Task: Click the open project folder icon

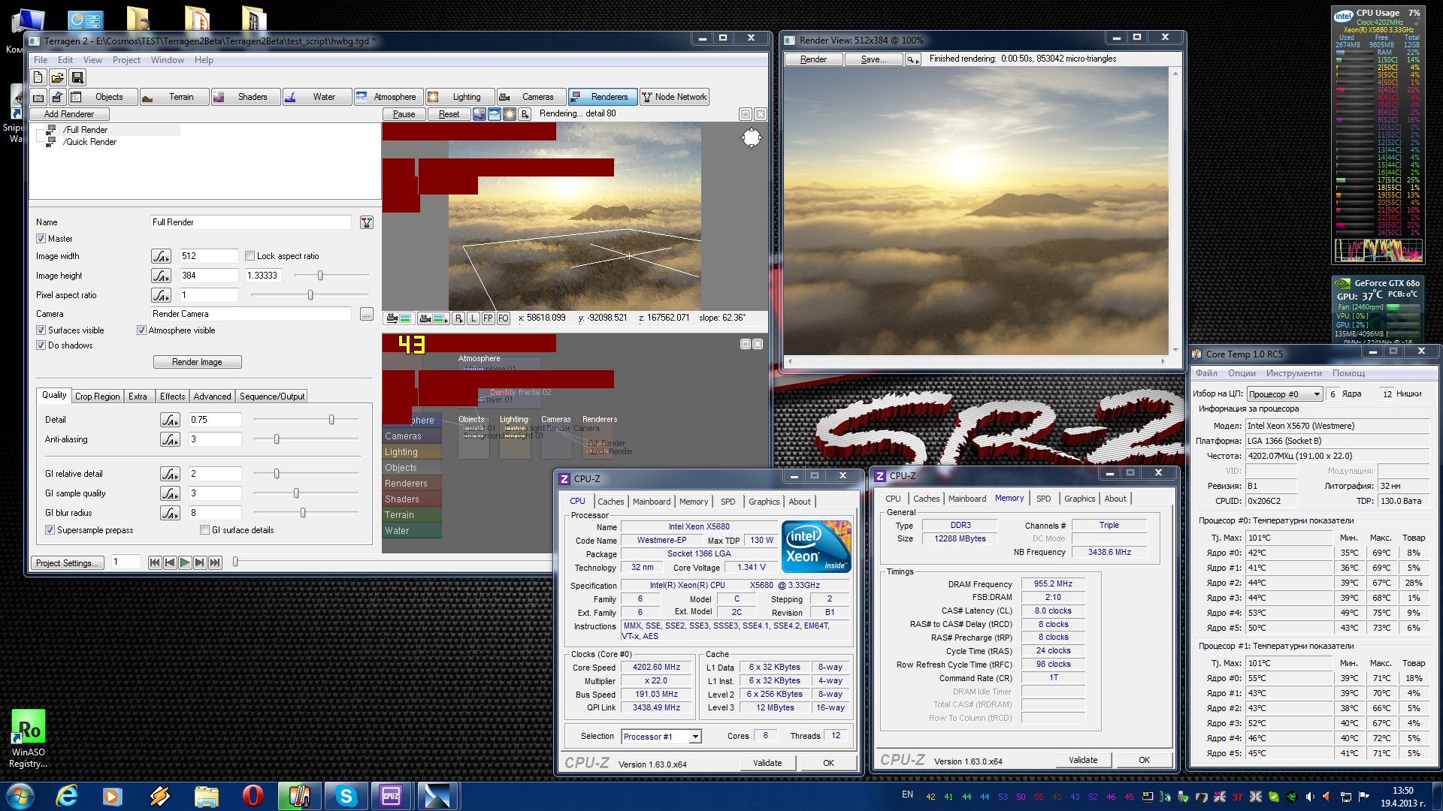Action: (x=57, y=77)
